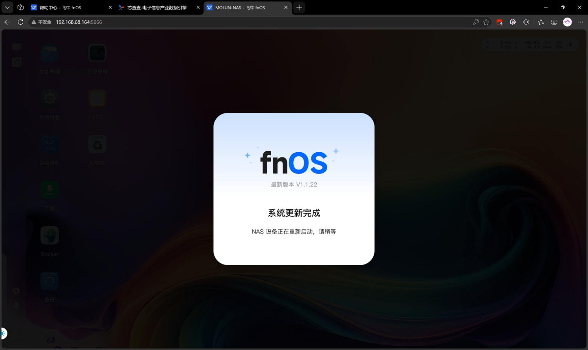
Task: Open the browser workspaces icon
Action: [21, 7]
